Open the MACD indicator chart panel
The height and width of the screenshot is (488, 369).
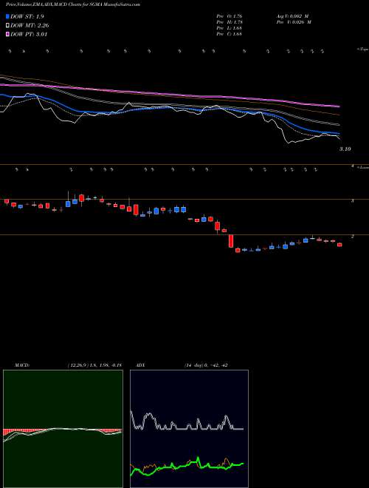(63, 429)
